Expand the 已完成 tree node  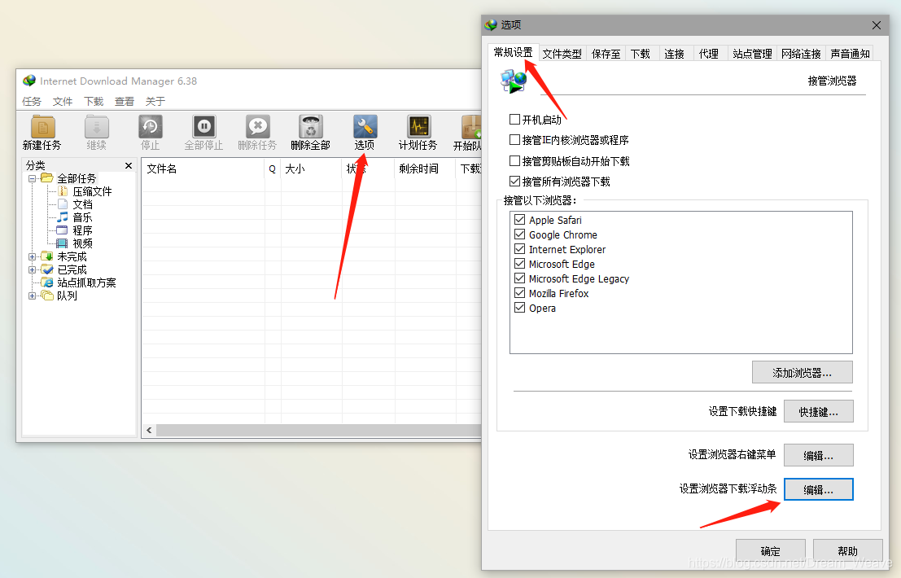33,269
